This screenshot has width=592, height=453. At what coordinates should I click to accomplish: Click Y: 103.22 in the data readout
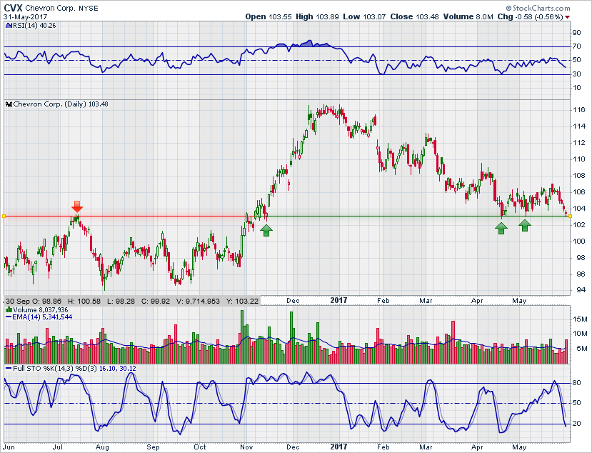242,301
